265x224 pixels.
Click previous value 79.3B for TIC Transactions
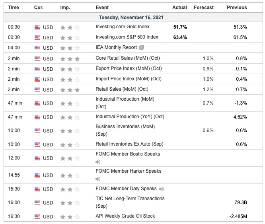point(241,203)
